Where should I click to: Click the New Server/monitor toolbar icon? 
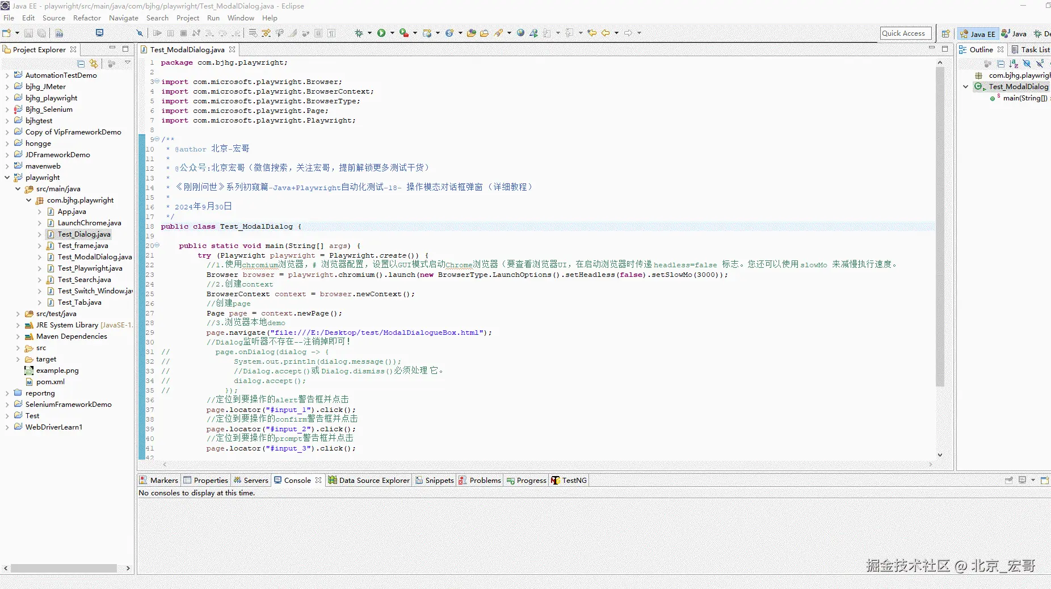point(99,33)
